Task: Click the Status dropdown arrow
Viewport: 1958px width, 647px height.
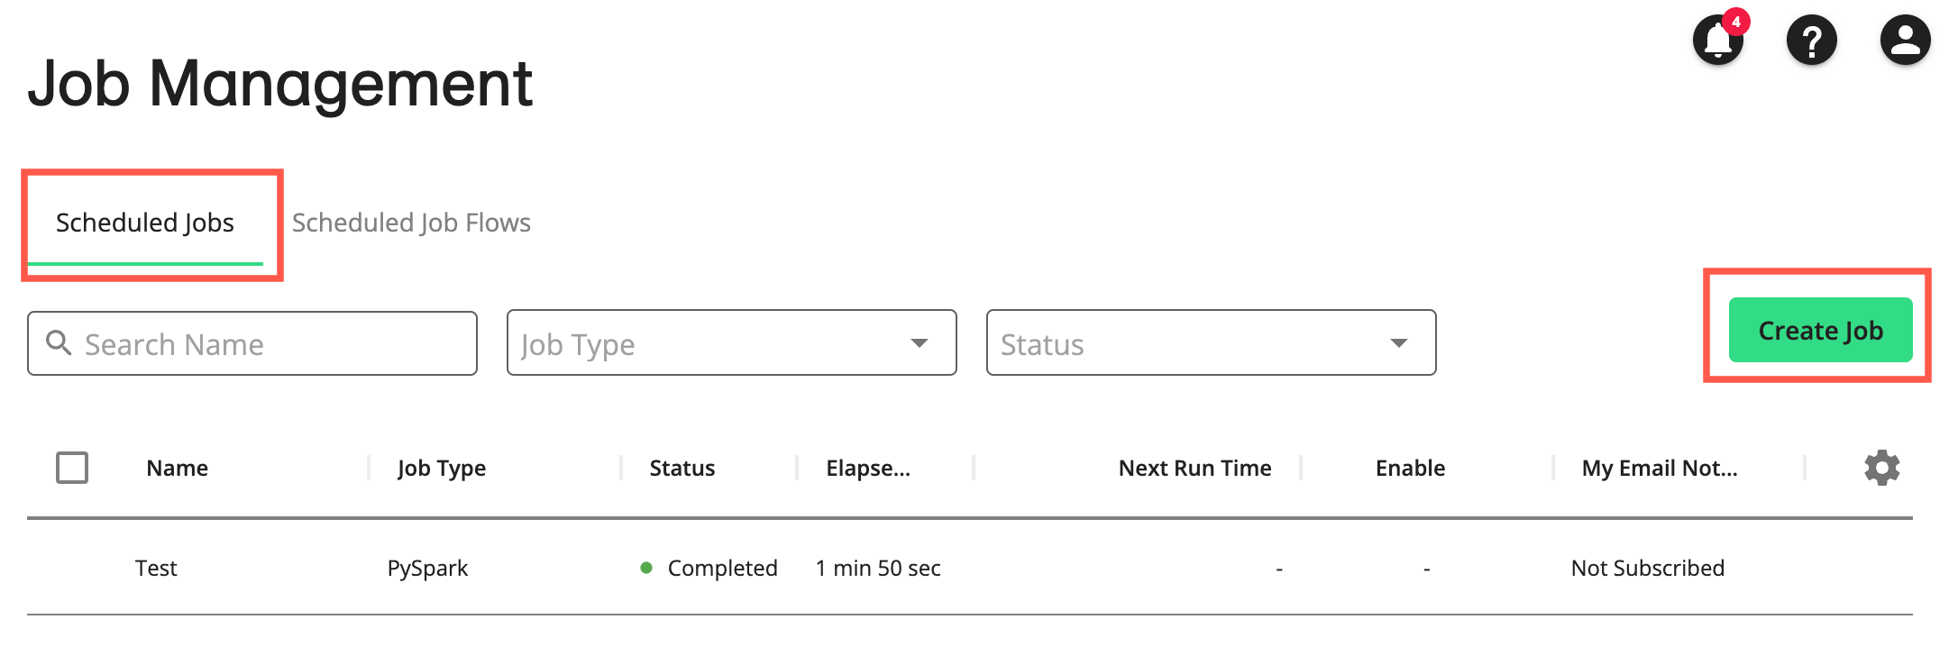Action: coord(1399,343)
